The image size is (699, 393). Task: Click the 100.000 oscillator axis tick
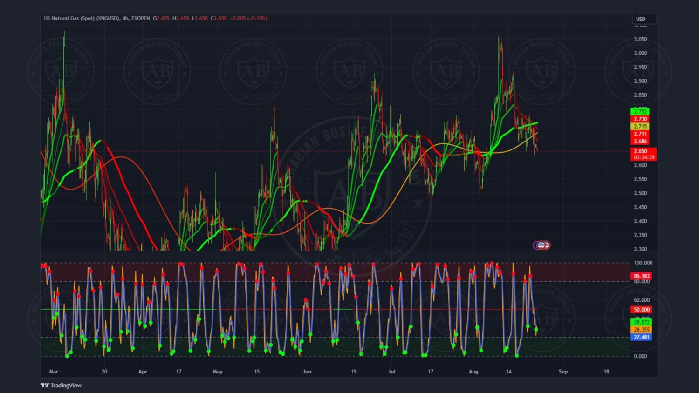pyautogui.click(x=643, y=263)
